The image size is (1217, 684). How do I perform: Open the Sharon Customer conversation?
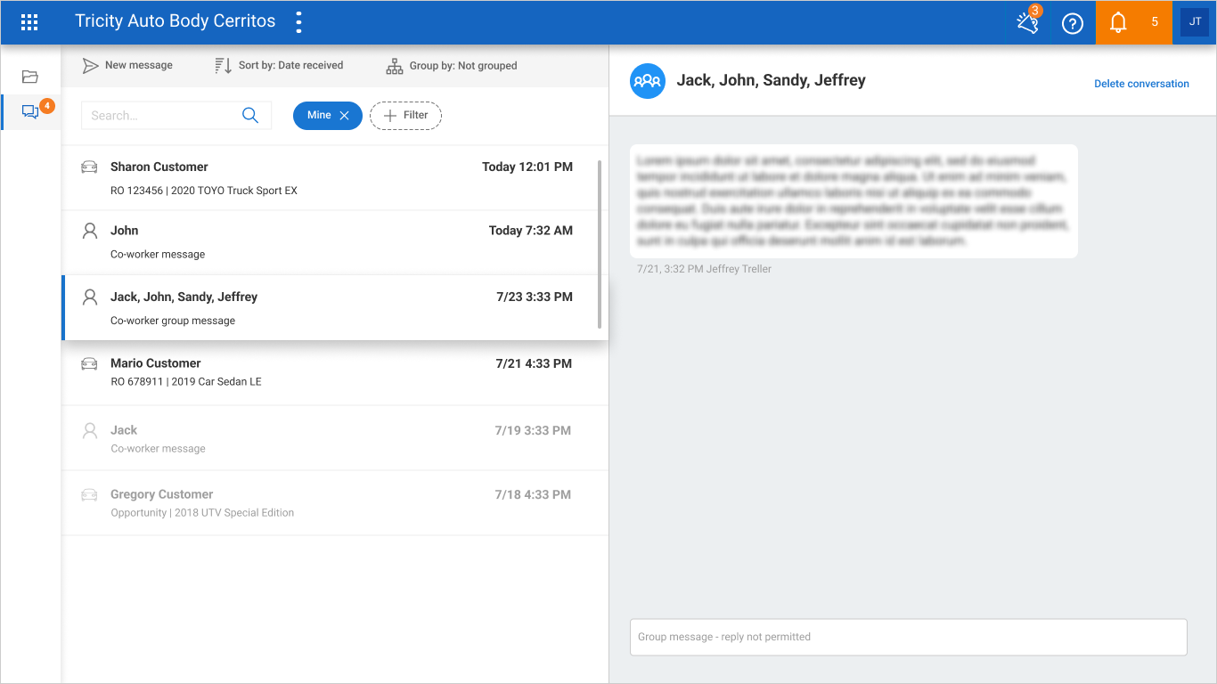coord(334,178)
